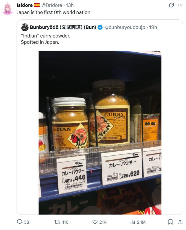
Task: Click the 2.1M views count
Action: click(x=141, y=222)
